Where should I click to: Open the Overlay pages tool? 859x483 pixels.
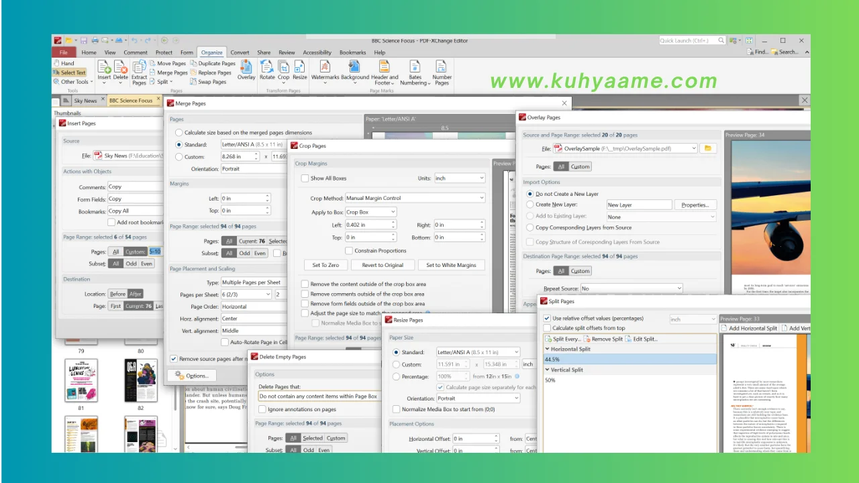click(246, 70)
